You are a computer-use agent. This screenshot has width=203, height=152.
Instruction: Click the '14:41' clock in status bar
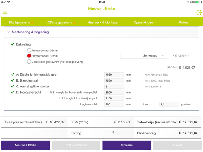point(102,2)
